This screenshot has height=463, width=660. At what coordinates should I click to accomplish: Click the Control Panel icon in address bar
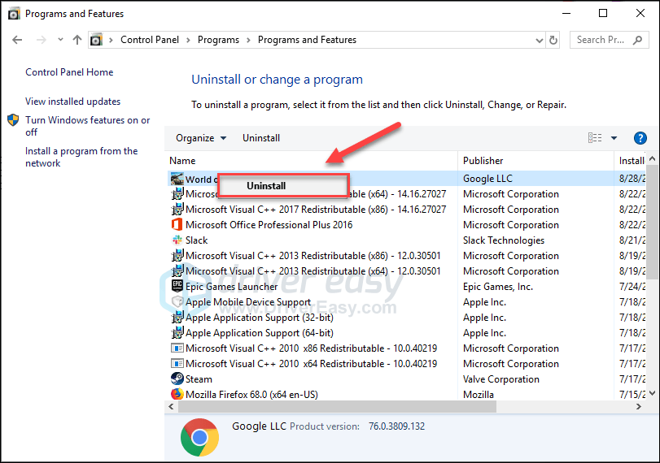[96, 40]
